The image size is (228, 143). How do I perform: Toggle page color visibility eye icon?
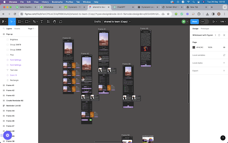(x=224, y=47)
